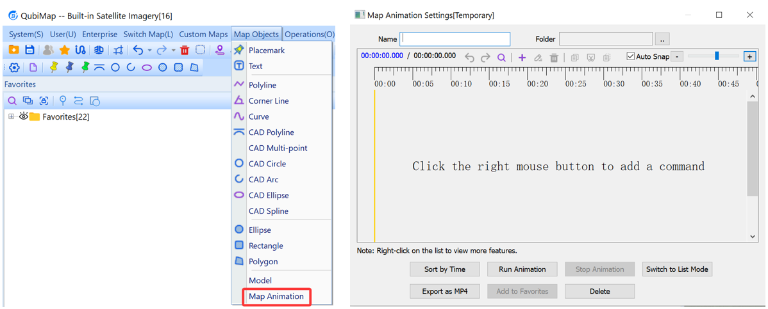
Task: Click the orange star favorites icon
Action: tap(64, 50)
